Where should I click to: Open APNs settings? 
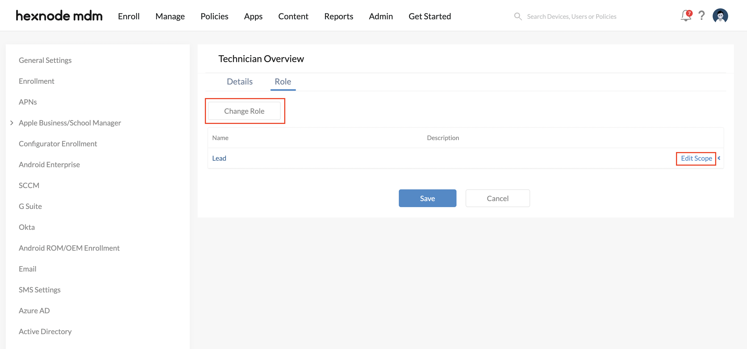[28, 102]
